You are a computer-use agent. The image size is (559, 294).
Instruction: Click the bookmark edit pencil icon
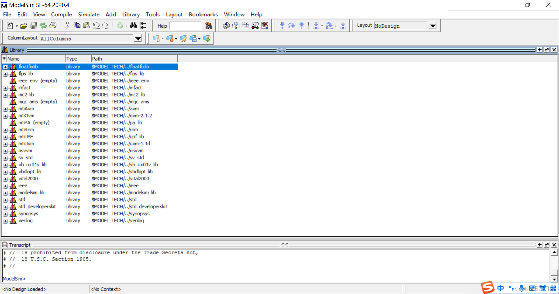[183, 38]
